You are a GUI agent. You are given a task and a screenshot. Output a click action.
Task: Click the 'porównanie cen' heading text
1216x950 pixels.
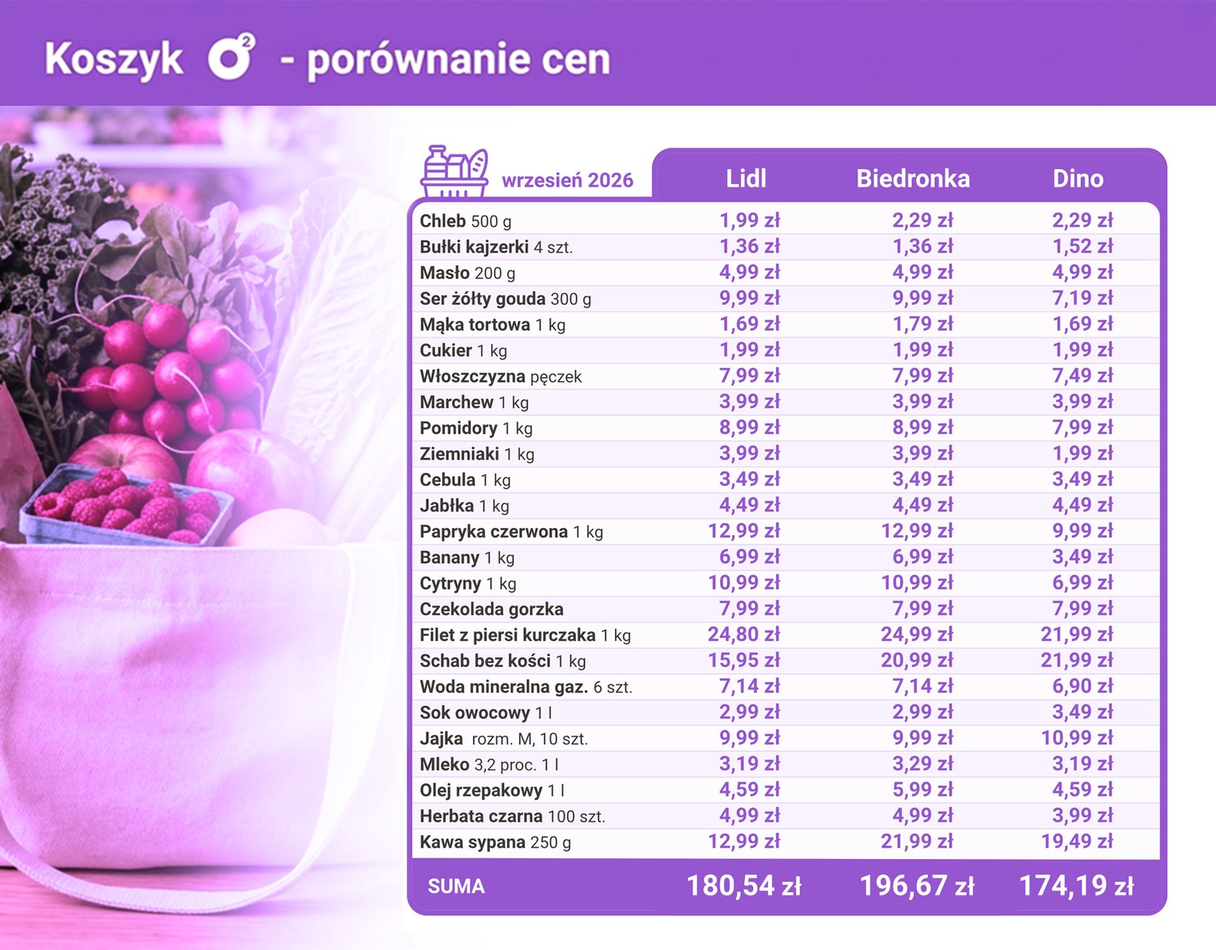(x=459, y=61)
